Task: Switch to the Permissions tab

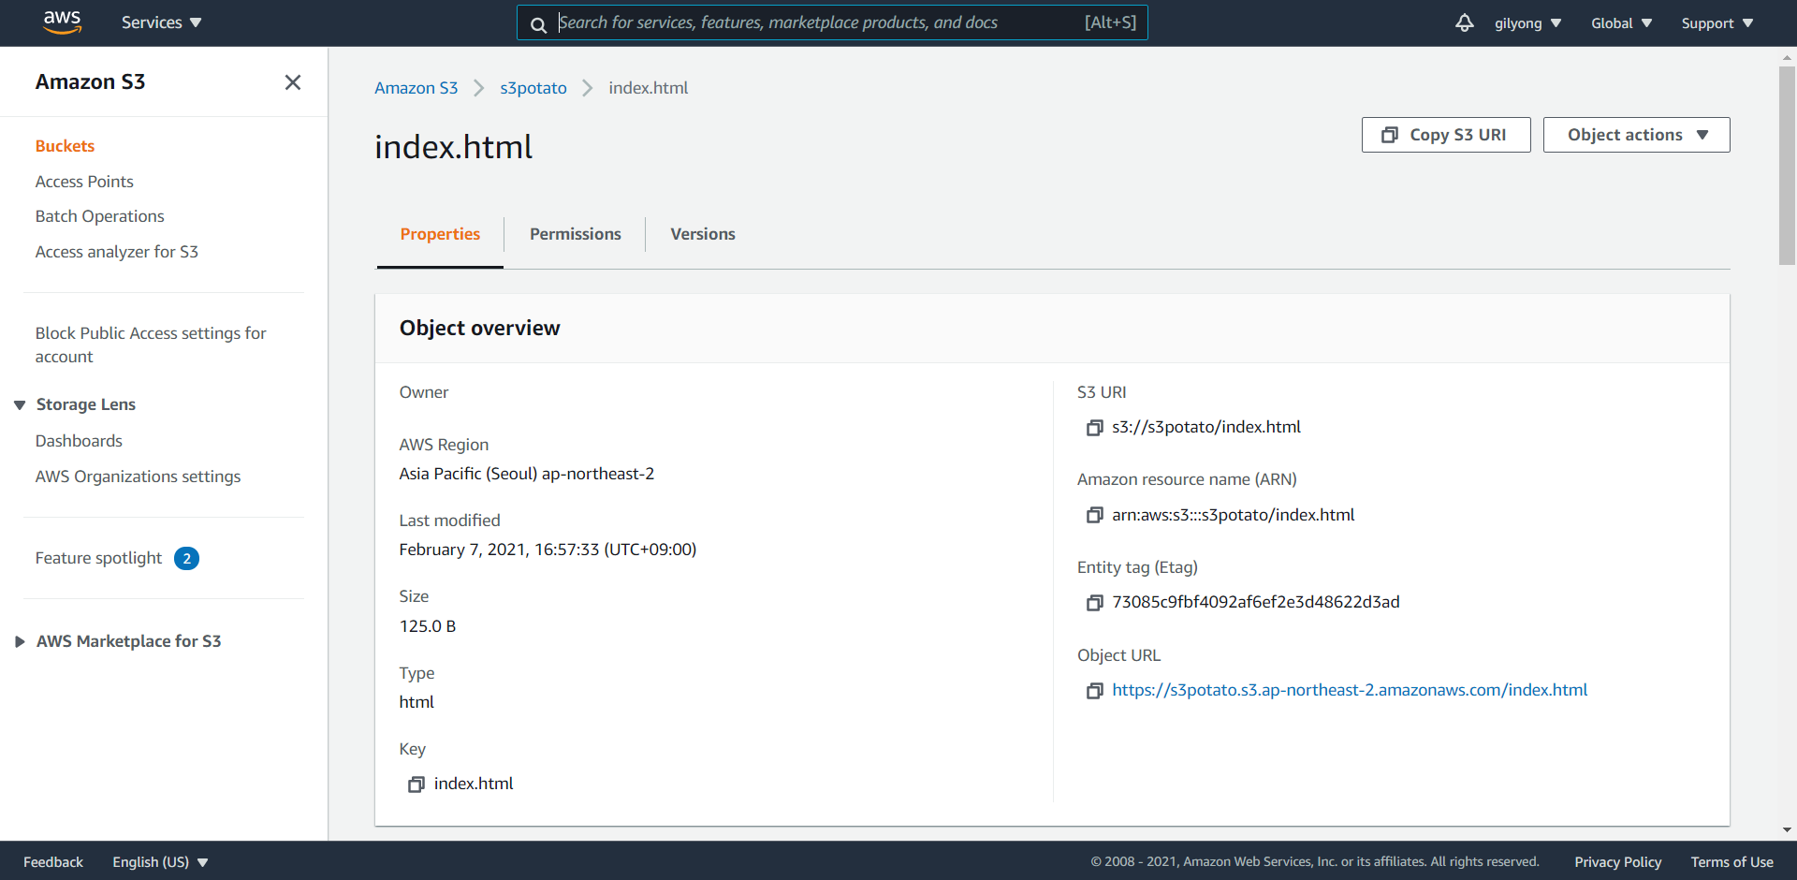Action: pos(575,234)
